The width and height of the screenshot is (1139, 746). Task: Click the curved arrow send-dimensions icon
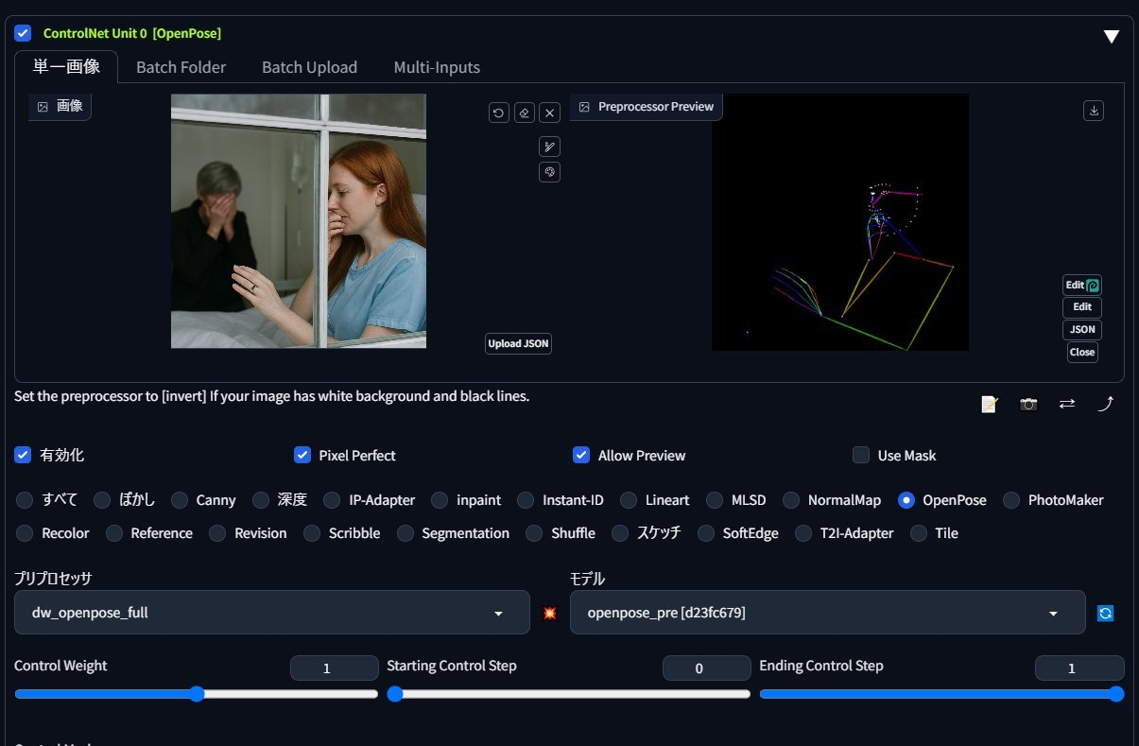[1106, 404]
